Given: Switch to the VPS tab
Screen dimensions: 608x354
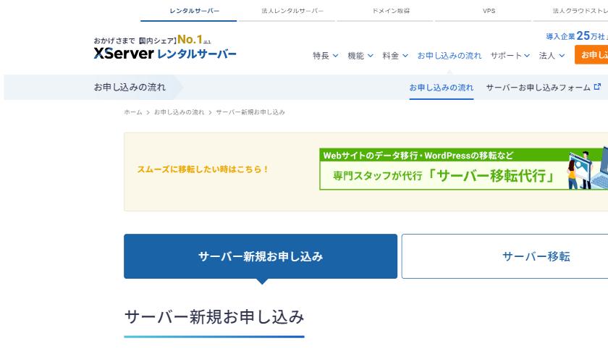Looking at the screenshot, I should 489,11.
